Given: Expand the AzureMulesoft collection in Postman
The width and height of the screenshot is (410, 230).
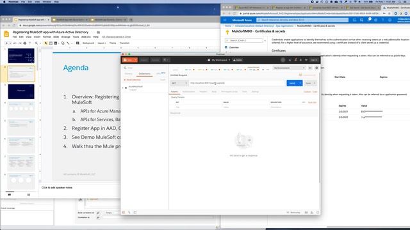Looking at the screenshot, I should pos(123,88).
